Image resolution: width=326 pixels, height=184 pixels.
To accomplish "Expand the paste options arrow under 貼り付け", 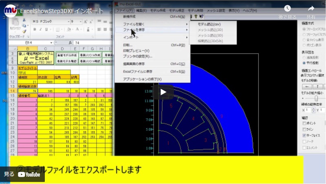I will point(15,31).
